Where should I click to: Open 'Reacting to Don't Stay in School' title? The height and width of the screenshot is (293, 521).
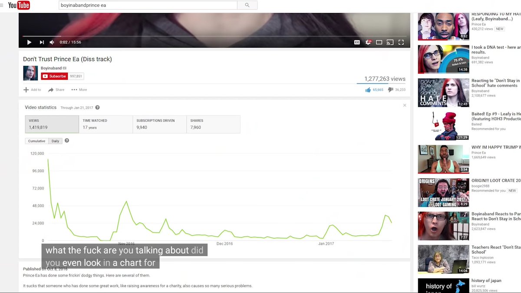click(496, 83)
